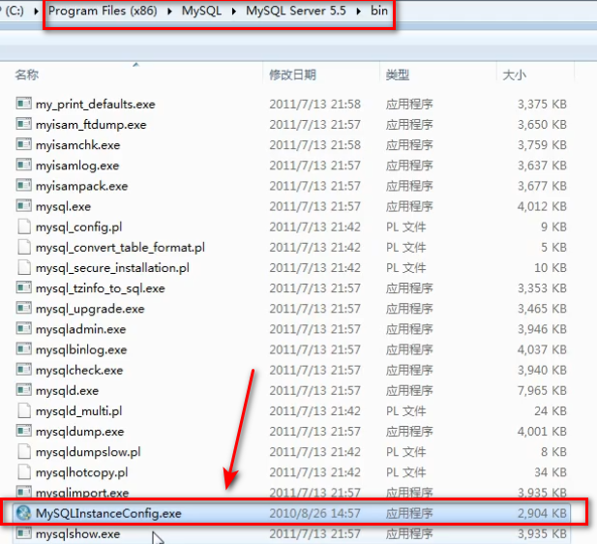Click the mysqldumpslow.pl file icon

24,452
